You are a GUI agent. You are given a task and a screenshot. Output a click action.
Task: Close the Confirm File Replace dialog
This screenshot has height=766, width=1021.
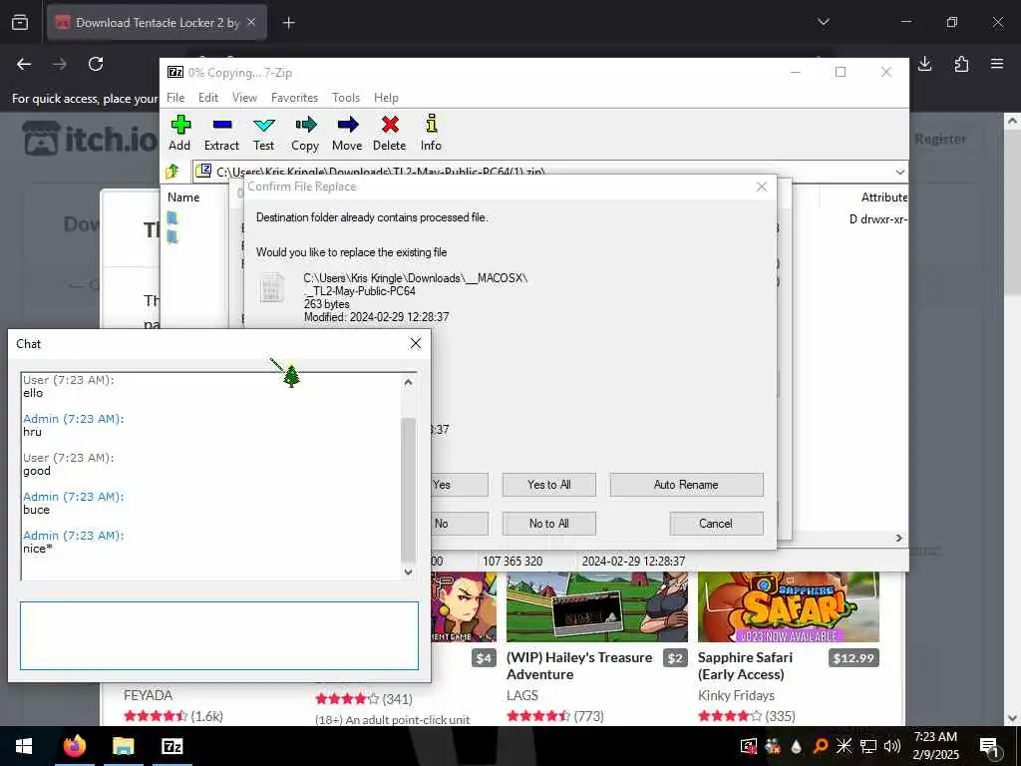point(761,187)
